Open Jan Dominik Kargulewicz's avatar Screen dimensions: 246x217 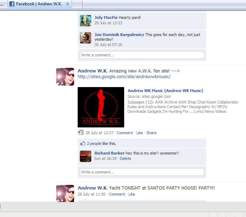[x=85, y=38]
